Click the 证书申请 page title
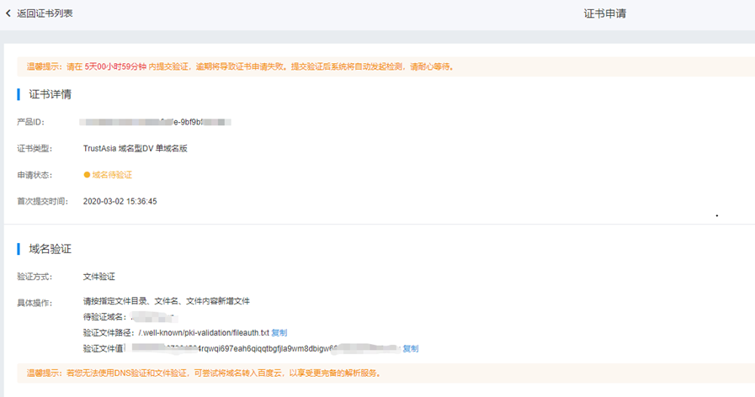755x397 pixels. pos(604,13)
